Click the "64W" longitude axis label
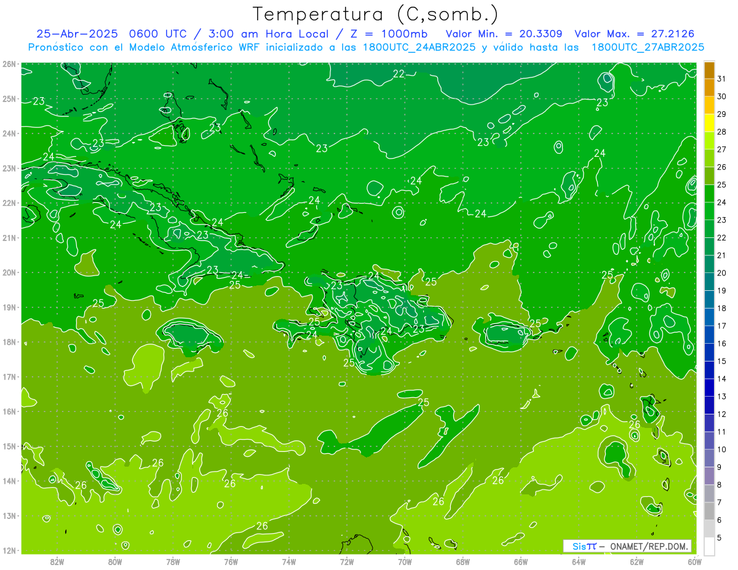The width and height of the screenshot is (738, 570). pyautogui.click(x=578, y=561)
